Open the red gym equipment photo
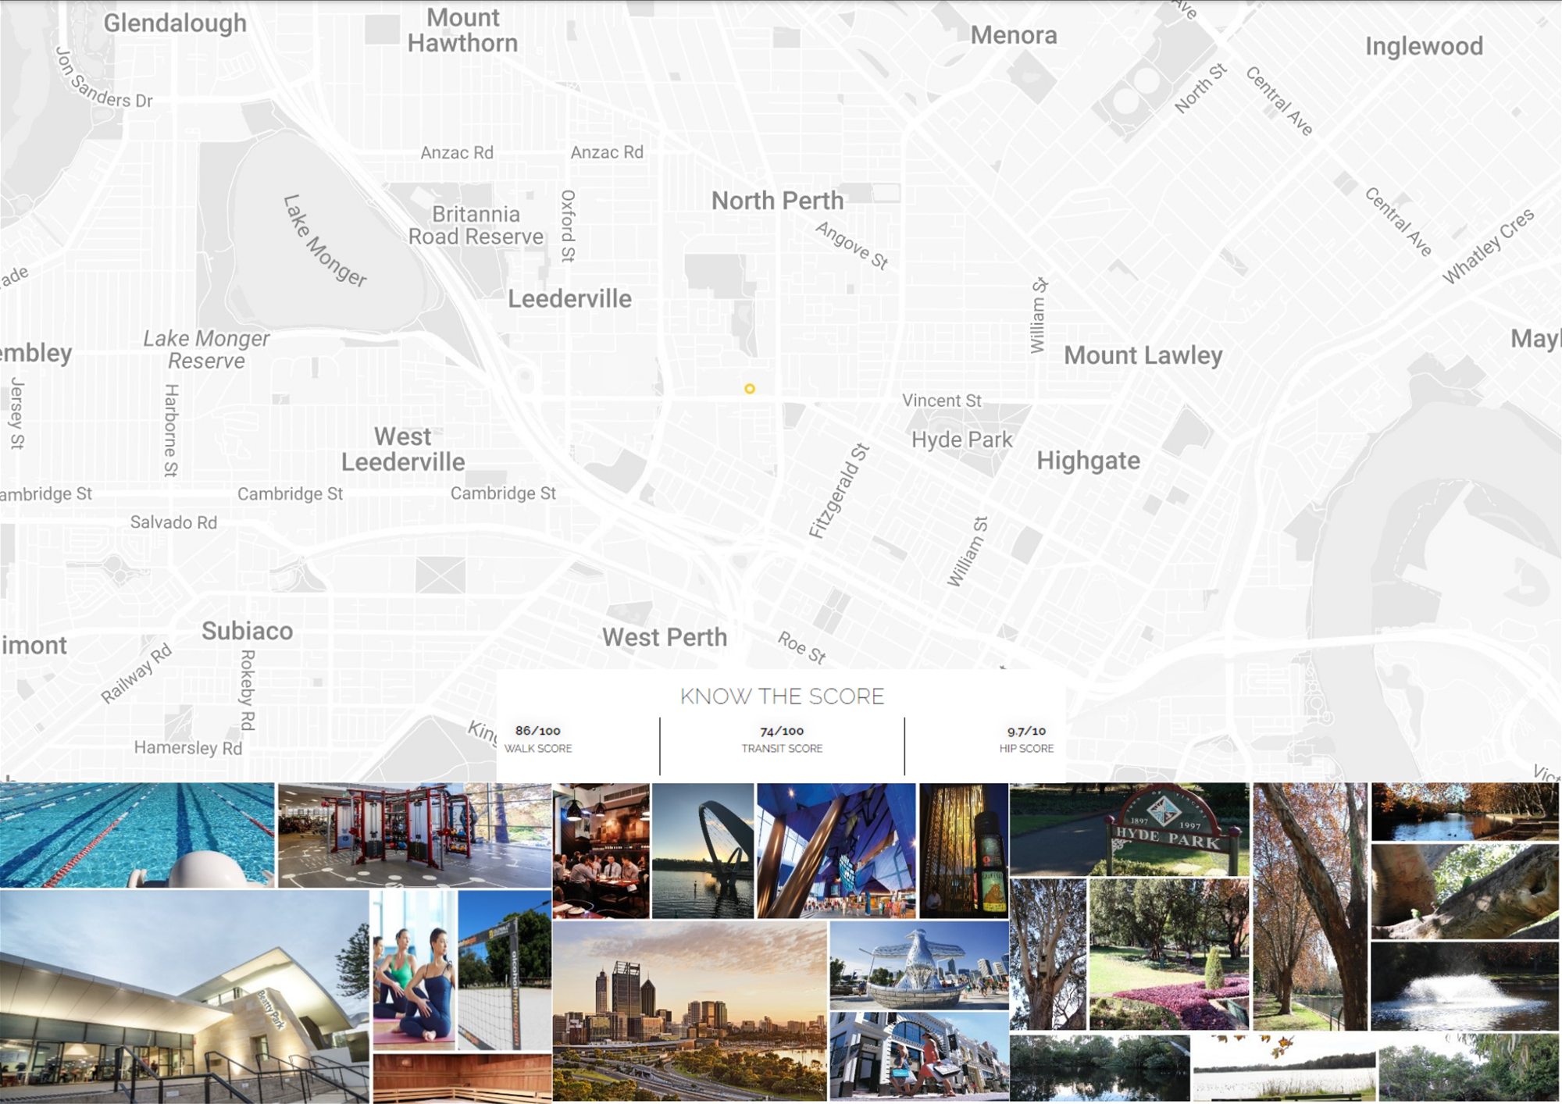This screenshot has height=1104, width=1562. point(415,835)
